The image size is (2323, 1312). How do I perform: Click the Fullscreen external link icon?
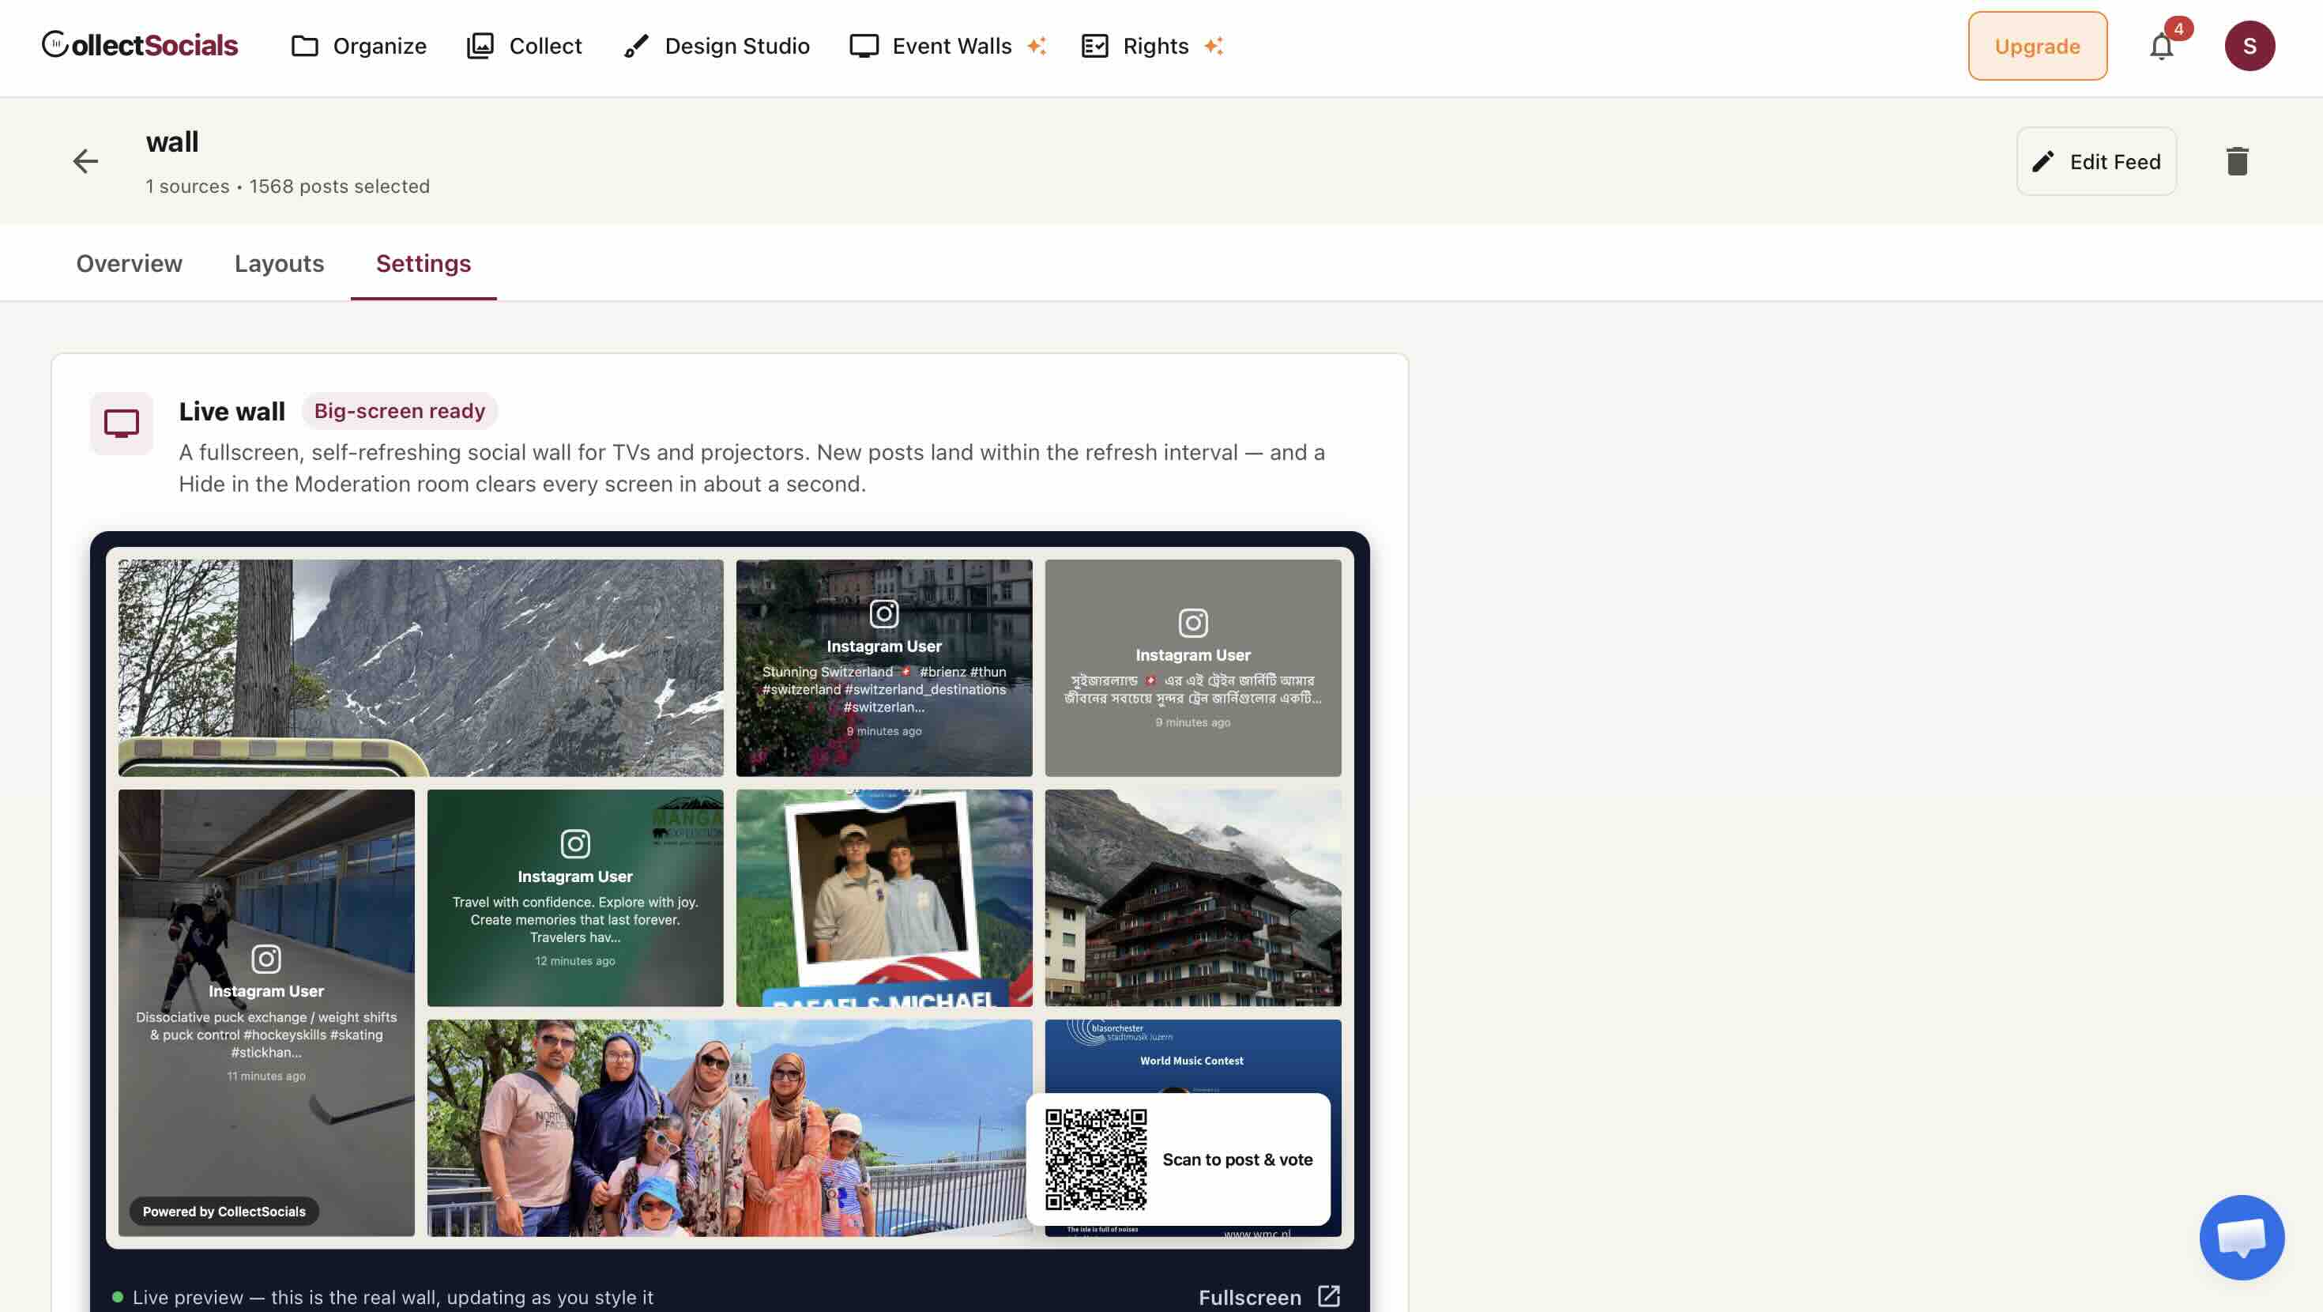point(1328,1295)
